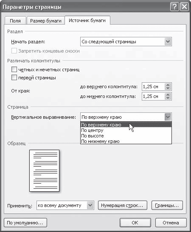This screenshot has width=191, height=232.
Task: Close the Параметры страницы dialog
Action: (184, 7)
